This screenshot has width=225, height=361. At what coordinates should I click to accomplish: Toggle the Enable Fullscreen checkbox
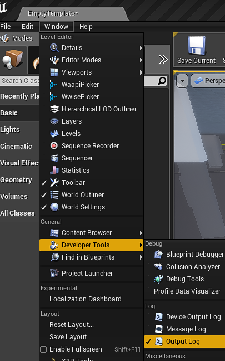click(43, 349)
